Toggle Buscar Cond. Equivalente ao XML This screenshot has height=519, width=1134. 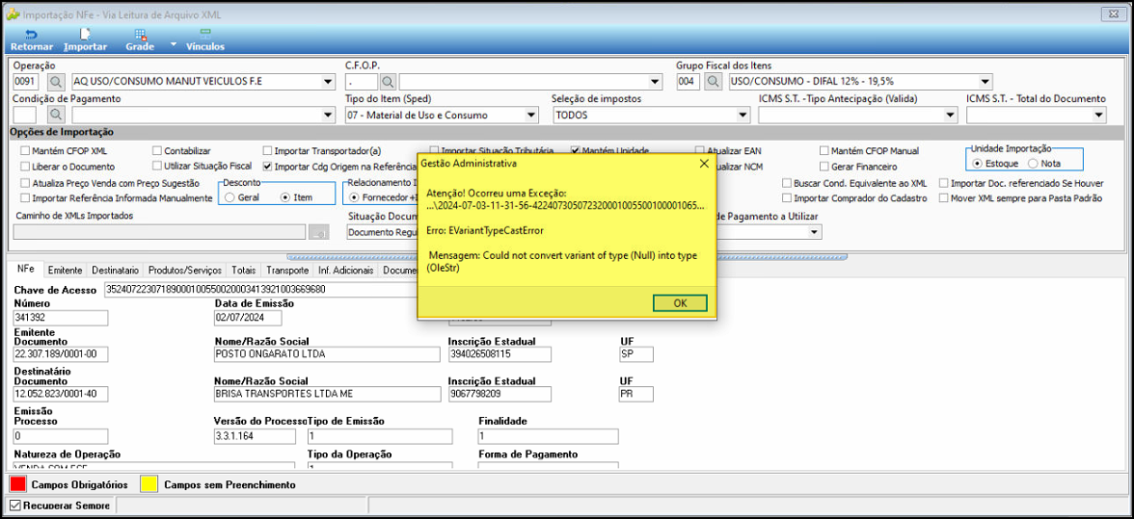point(787,183)
